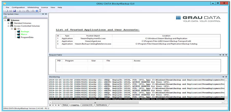
Task: Click the Marco folder icon
Action: [18, 34]
